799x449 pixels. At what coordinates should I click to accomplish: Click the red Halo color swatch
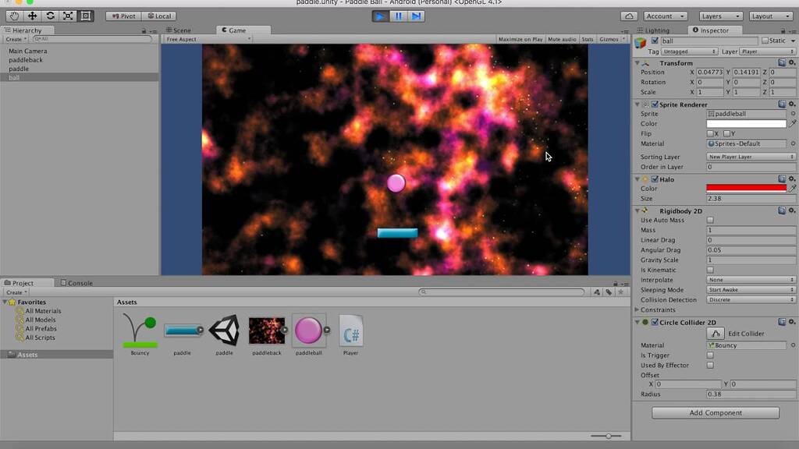pyautogui.click(x=748, y=188)
